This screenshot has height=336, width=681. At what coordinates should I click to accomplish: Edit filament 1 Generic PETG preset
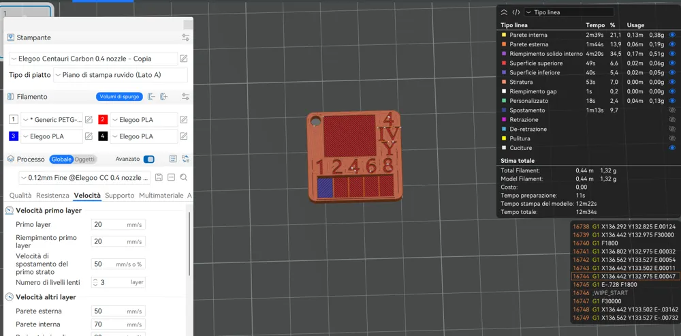89,119
